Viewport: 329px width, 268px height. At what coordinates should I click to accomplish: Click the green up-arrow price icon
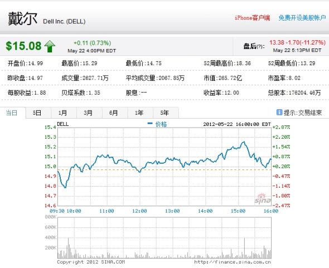click(x=50, y=46)
